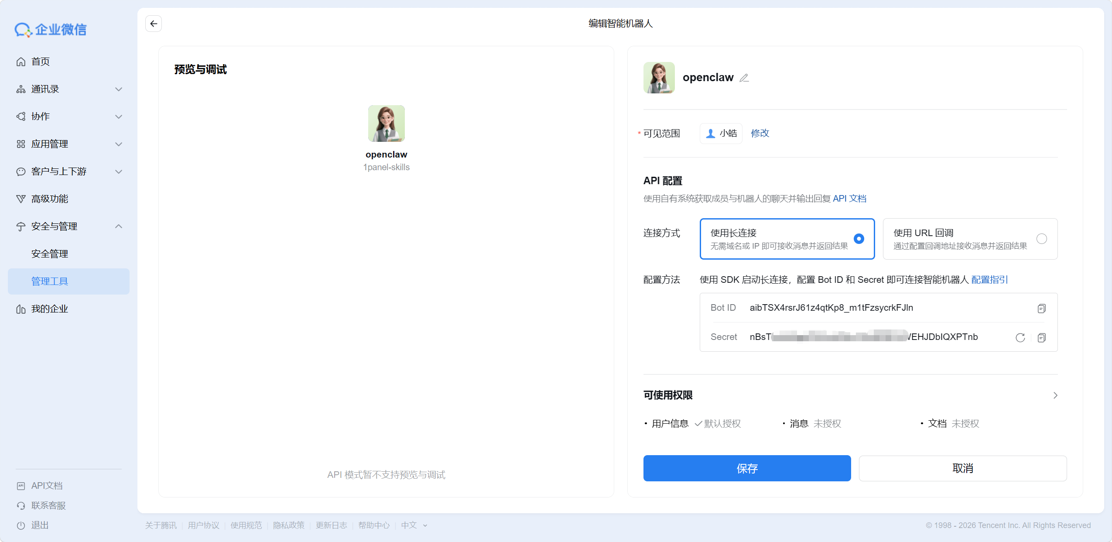Collapse the 安全与管理 sidebar section
Screen dimensions: 1112x542
[118, 226]
